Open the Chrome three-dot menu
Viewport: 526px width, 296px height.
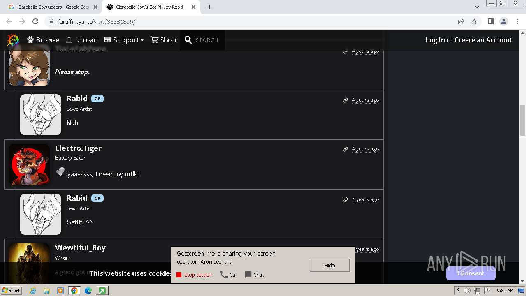[517, 21]
